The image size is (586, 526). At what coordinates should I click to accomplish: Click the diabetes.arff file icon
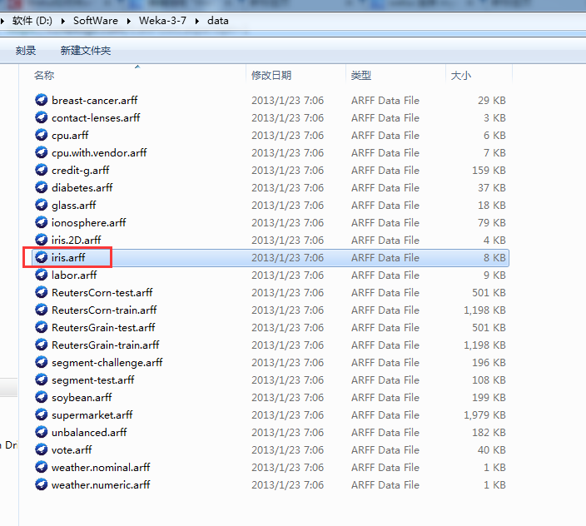tap(41, 187)
